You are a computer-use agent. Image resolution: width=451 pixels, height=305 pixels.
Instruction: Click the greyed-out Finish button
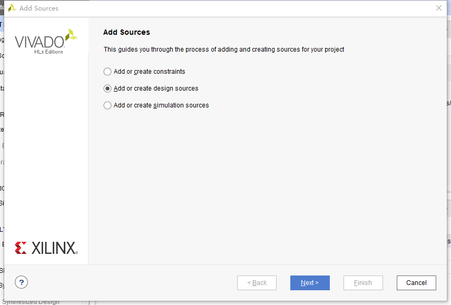363,283
